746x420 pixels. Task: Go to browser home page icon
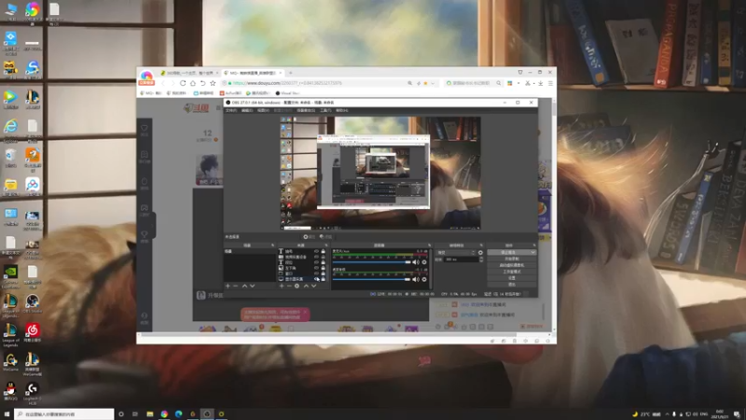point(193,83)
